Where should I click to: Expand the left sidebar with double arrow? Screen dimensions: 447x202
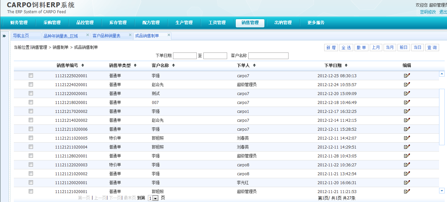pos(4,36)
